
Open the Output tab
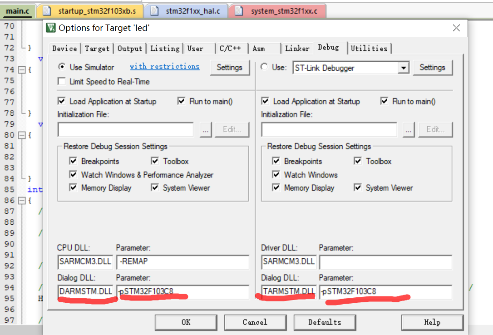click(x=130, y=49)
